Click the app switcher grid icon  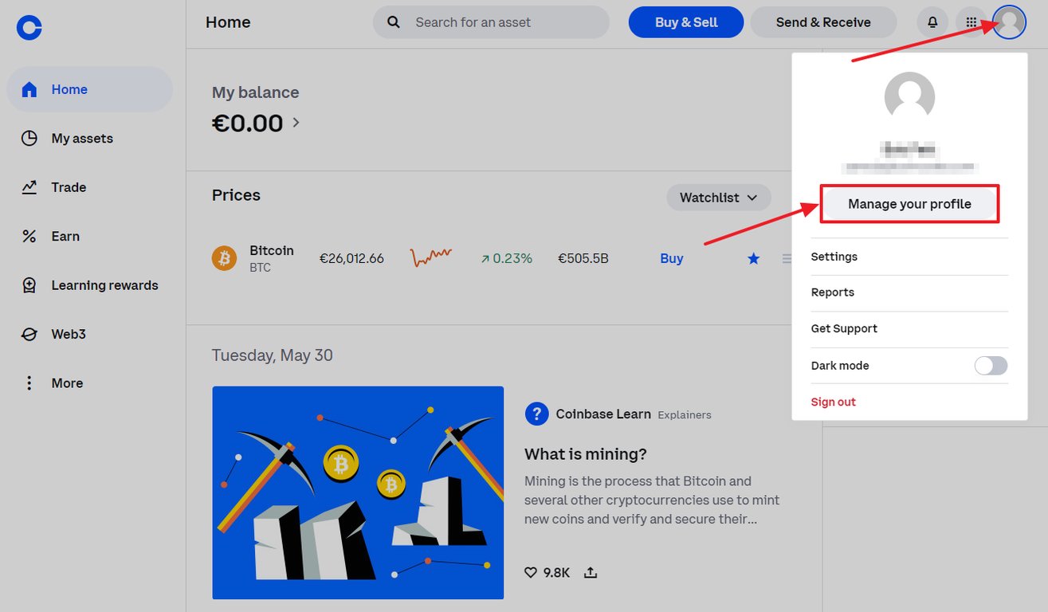click(971, 22)
